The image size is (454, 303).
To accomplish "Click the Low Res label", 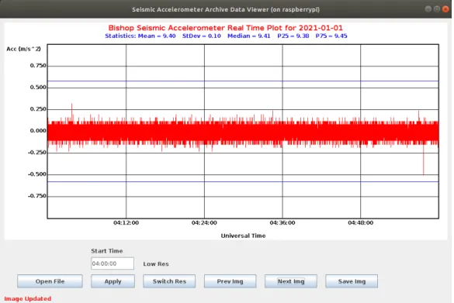I will click(x=156, y=264).
